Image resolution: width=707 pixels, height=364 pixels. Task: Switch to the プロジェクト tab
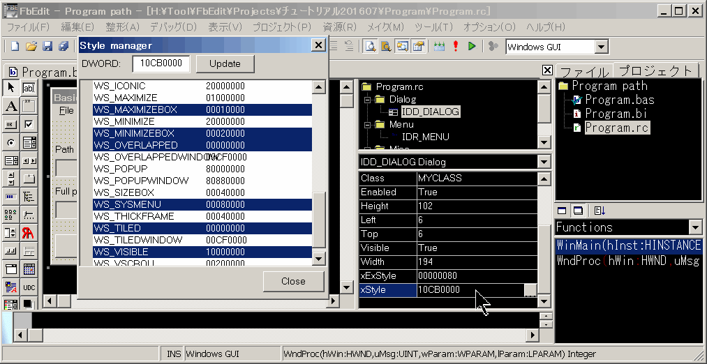655,70
